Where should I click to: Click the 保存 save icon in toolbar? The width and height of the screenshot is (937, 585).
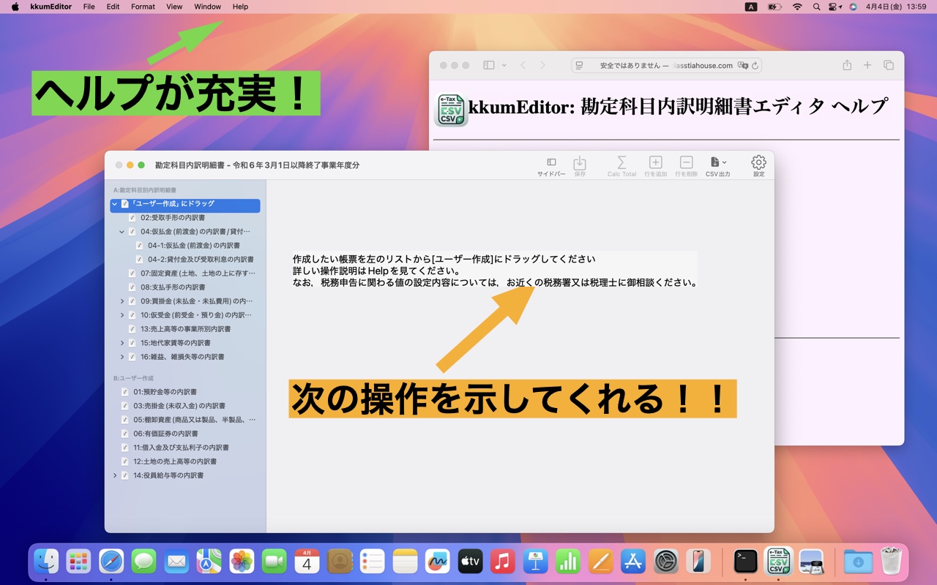click(x=580, y=162)
